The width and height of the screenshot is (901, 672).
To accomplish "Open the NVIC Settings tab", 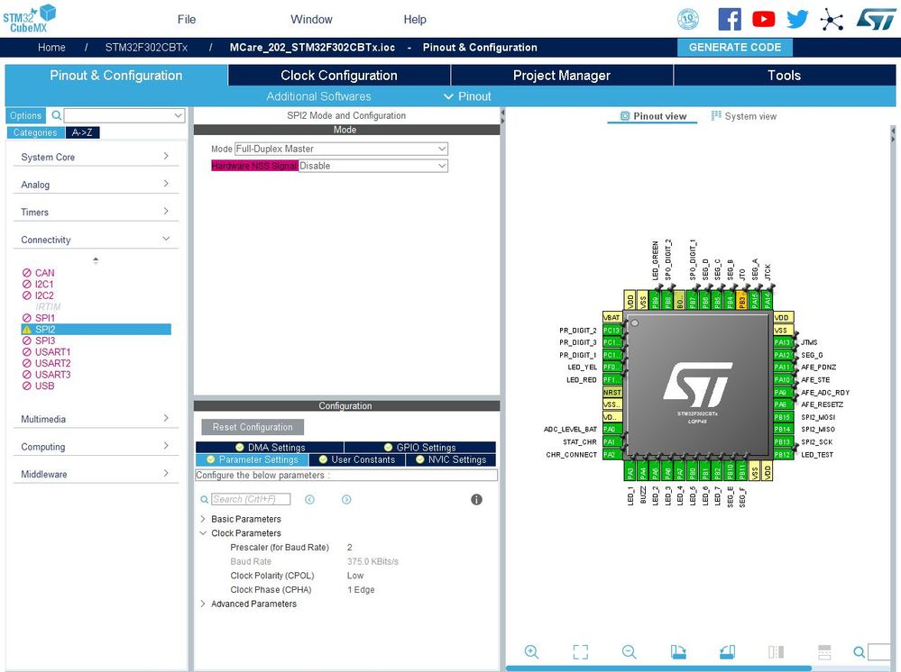I will [451, 459].
